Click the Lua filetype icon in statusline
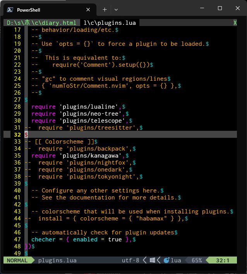The image size is (247, 274). click(166, 260)
